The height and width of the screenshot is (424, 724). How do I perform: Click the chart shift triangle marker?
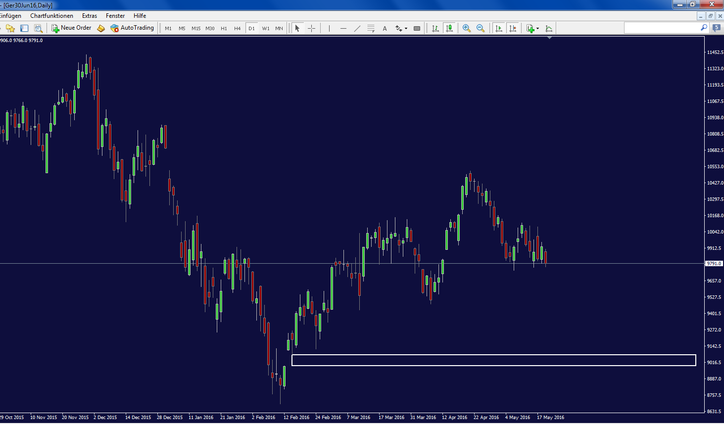pyautogui.click(x=549, y=38)
